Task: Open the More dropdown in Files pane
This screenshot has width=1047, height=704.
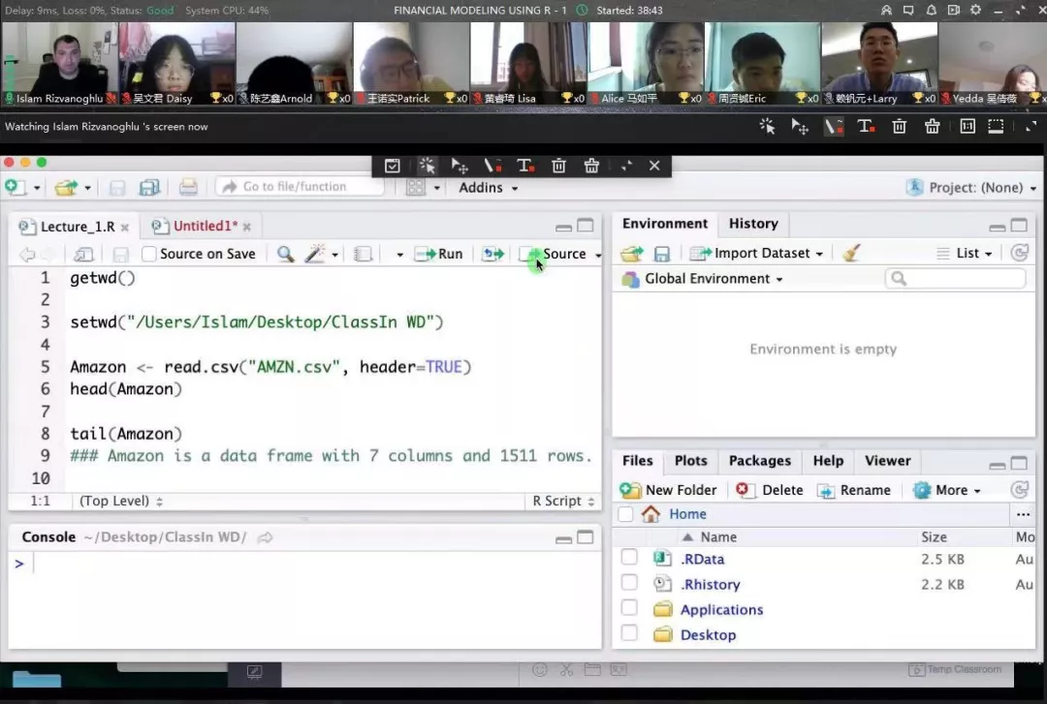Action: (x=947, y=490)
